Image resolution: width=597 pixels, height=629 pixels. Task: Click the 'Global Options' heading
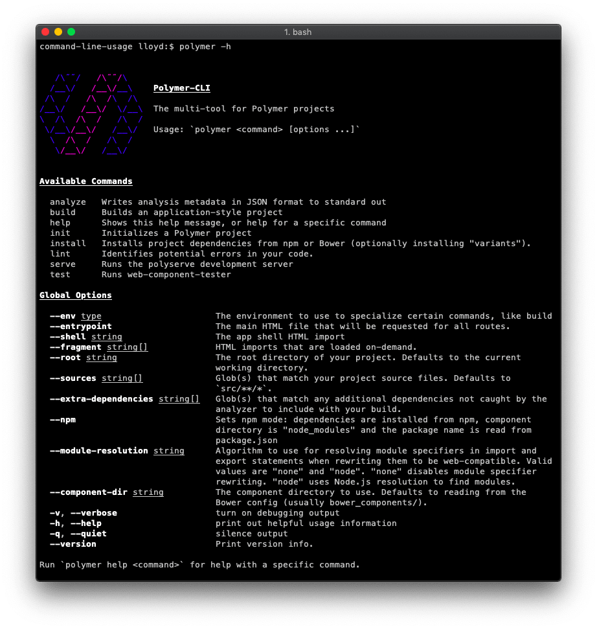[75, 295]
